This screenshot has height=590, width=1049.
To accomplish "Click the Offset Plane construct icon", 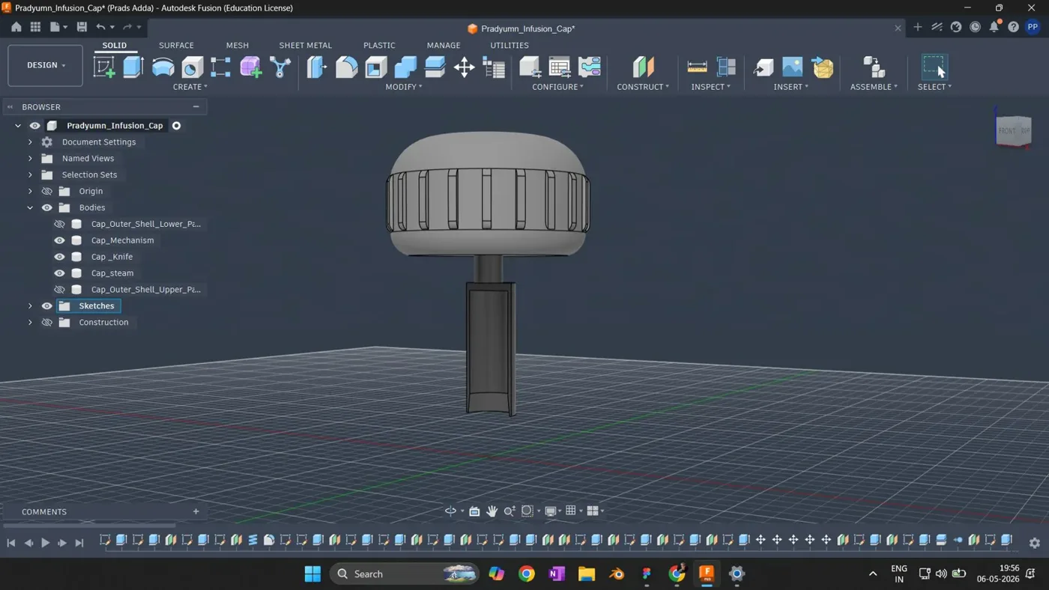I will (643, 67).
